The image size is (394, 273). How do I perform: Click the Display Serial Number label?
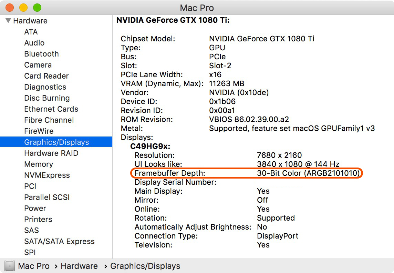click(x=175, y=182)
